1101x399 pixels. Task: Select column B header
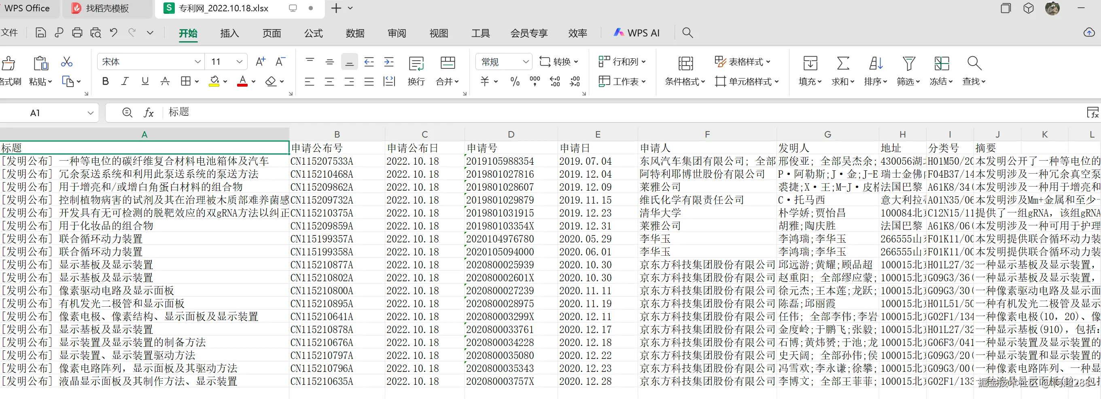(x=337, y=134)
